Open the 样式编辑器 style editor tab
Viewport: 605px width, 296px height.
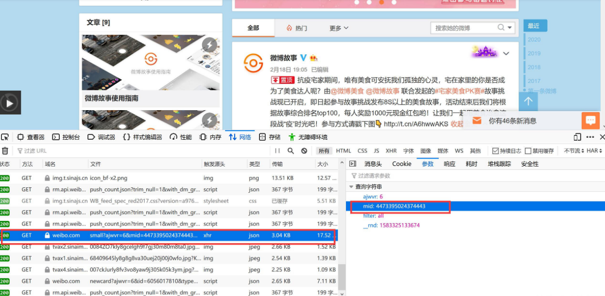pyautogui.click(x=142, y=137)
